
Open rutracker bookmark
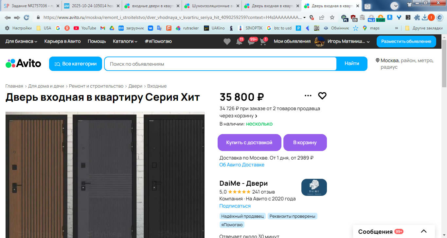[187, 28]
